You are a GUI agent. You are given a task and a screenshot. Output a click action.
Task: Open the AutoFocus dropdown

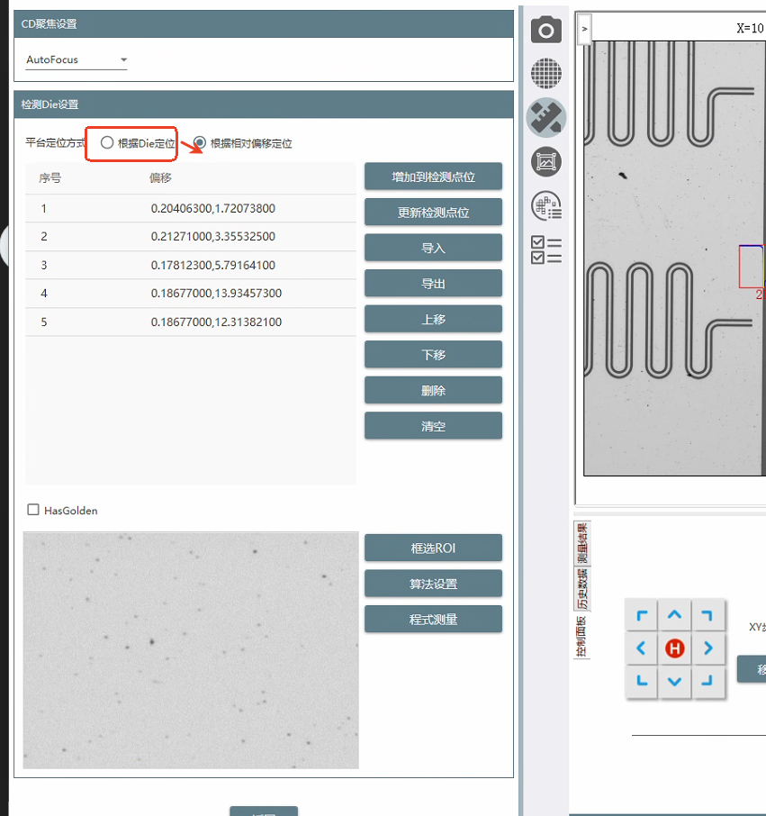click(x=77, y=60)
